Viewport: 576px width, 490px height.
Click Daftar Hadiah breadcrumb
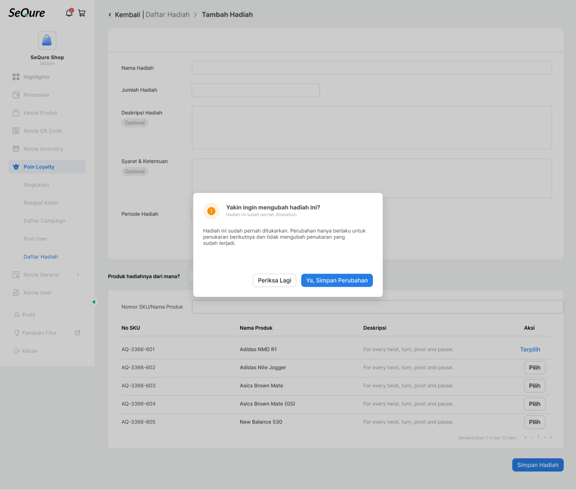point(167,15)
